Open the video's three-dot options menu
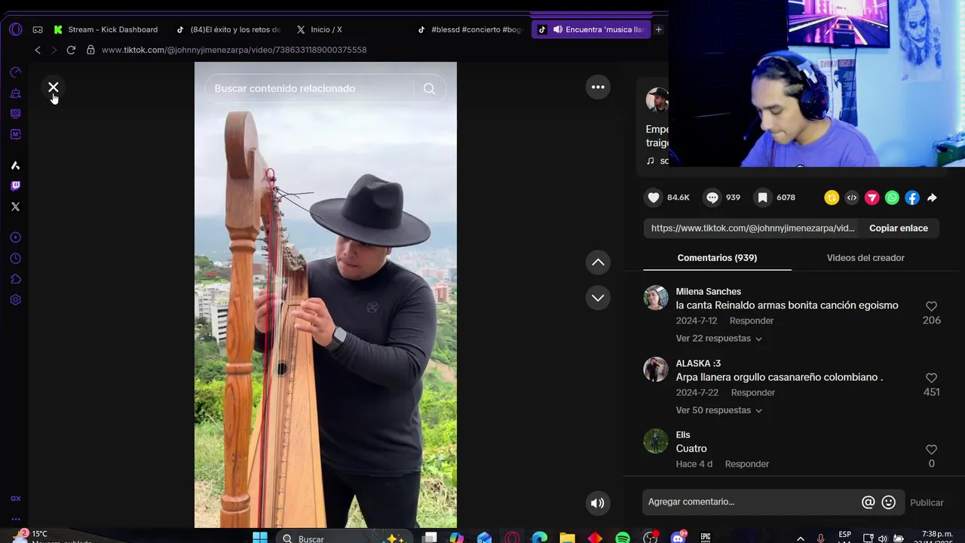The width and height of the screenshot is (965, 543). 598,87
